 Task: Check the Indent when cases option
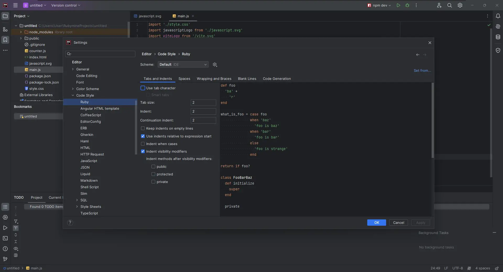point(143,144)
